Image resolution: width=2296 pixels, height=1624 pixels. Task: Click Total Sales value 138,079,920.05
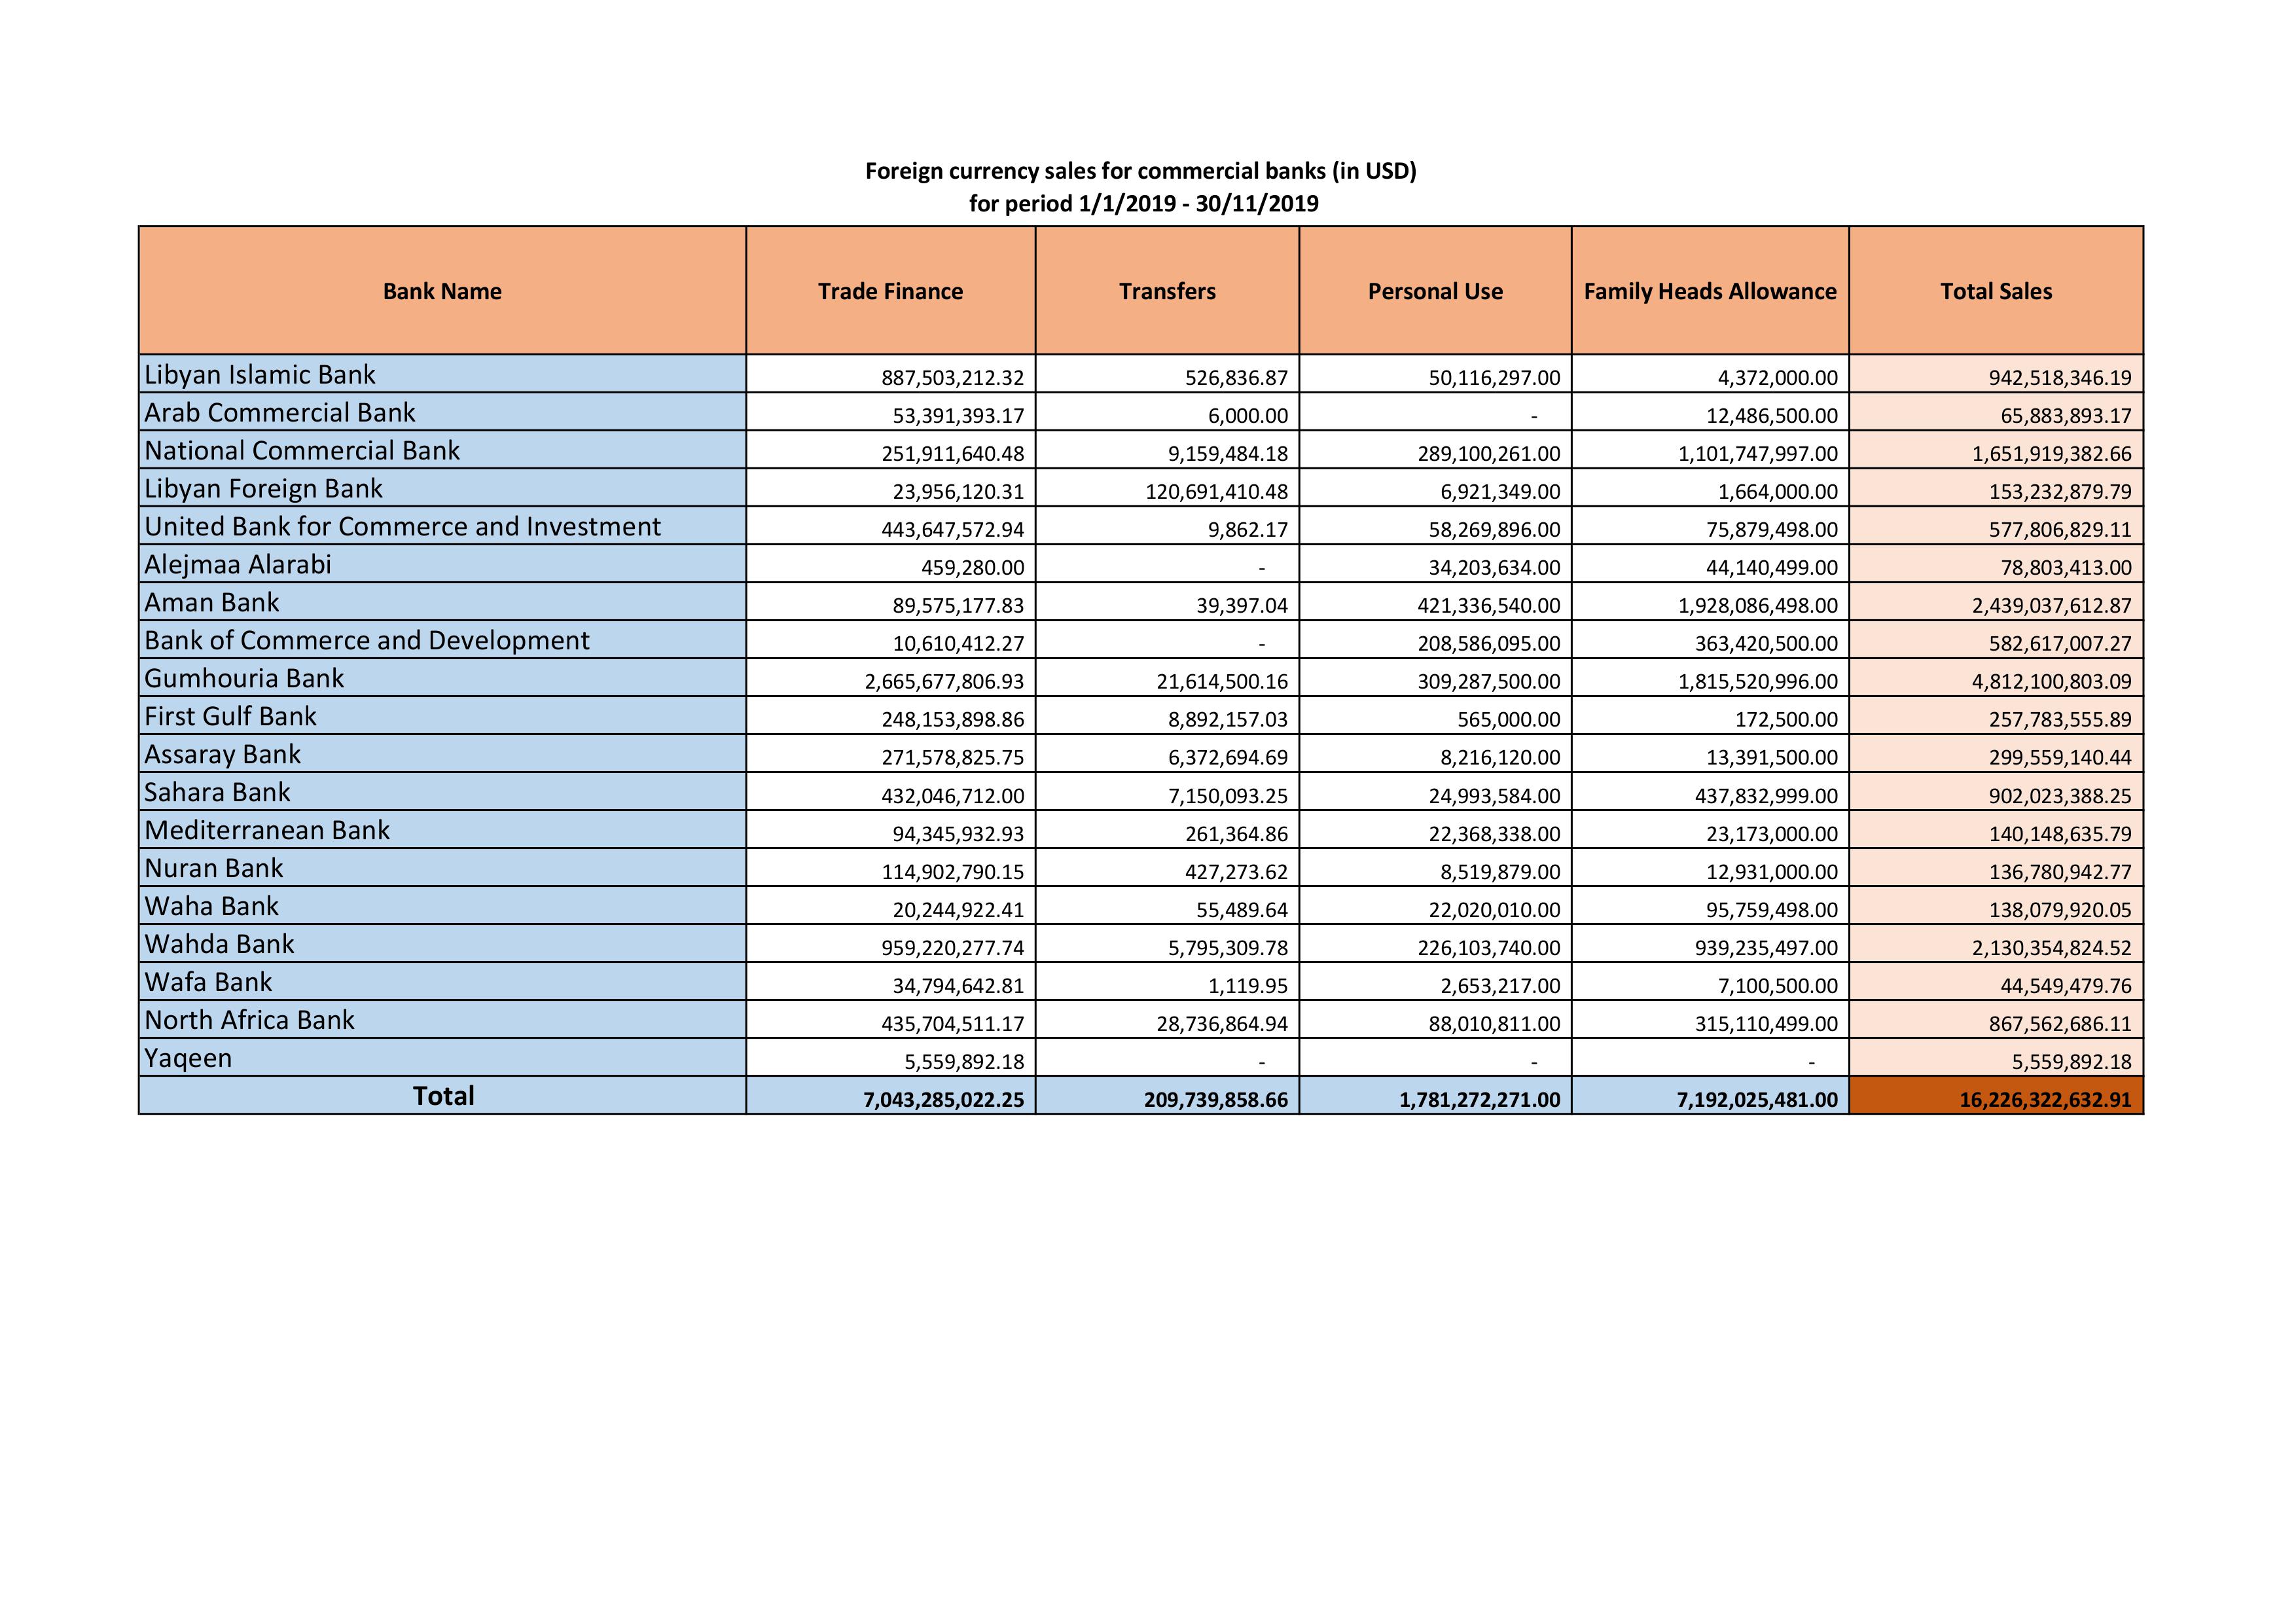tap(2060, 910)
